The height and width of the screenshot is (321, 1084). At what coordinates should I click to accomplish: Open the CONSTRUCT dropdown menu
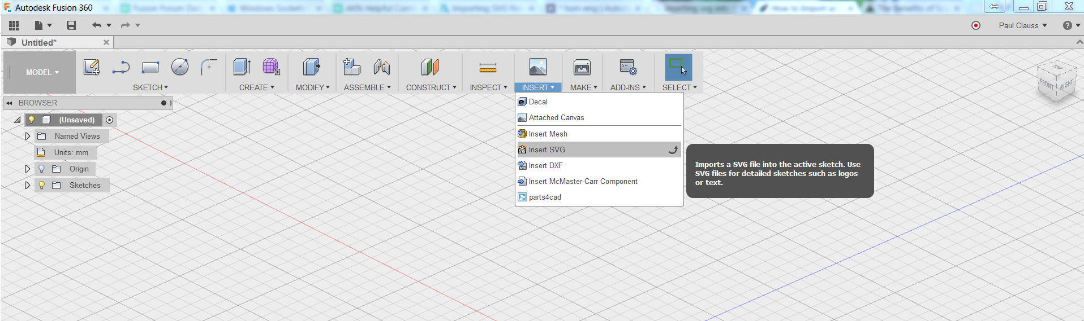(431, 87)
